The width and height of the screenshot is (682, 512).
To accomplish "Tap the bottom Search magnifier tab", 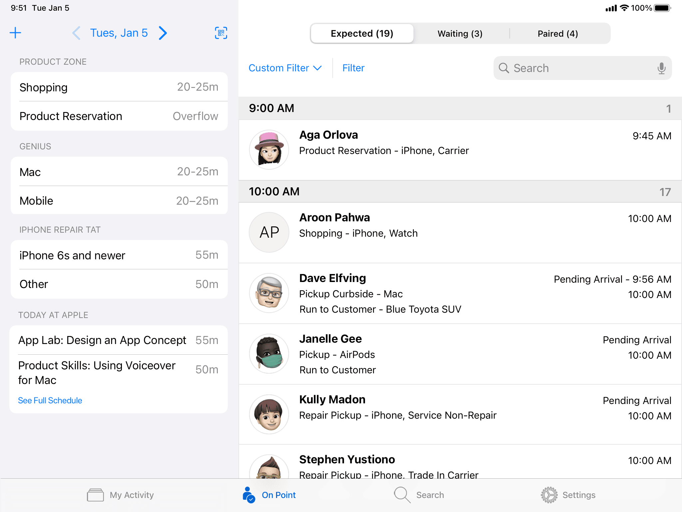I will [402, 495].
